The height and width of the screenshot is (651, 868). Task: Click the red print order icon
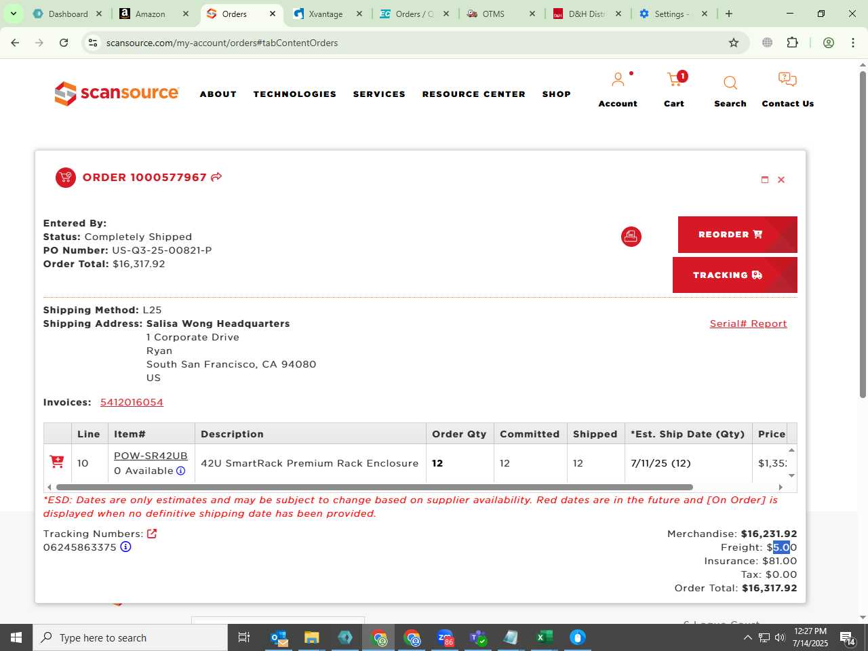[631, 237]
